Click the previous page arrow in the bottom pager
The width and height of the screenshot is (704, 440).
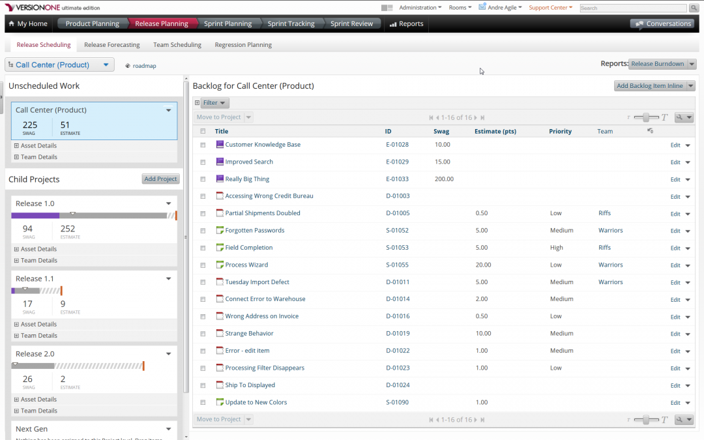coord(437,420)
